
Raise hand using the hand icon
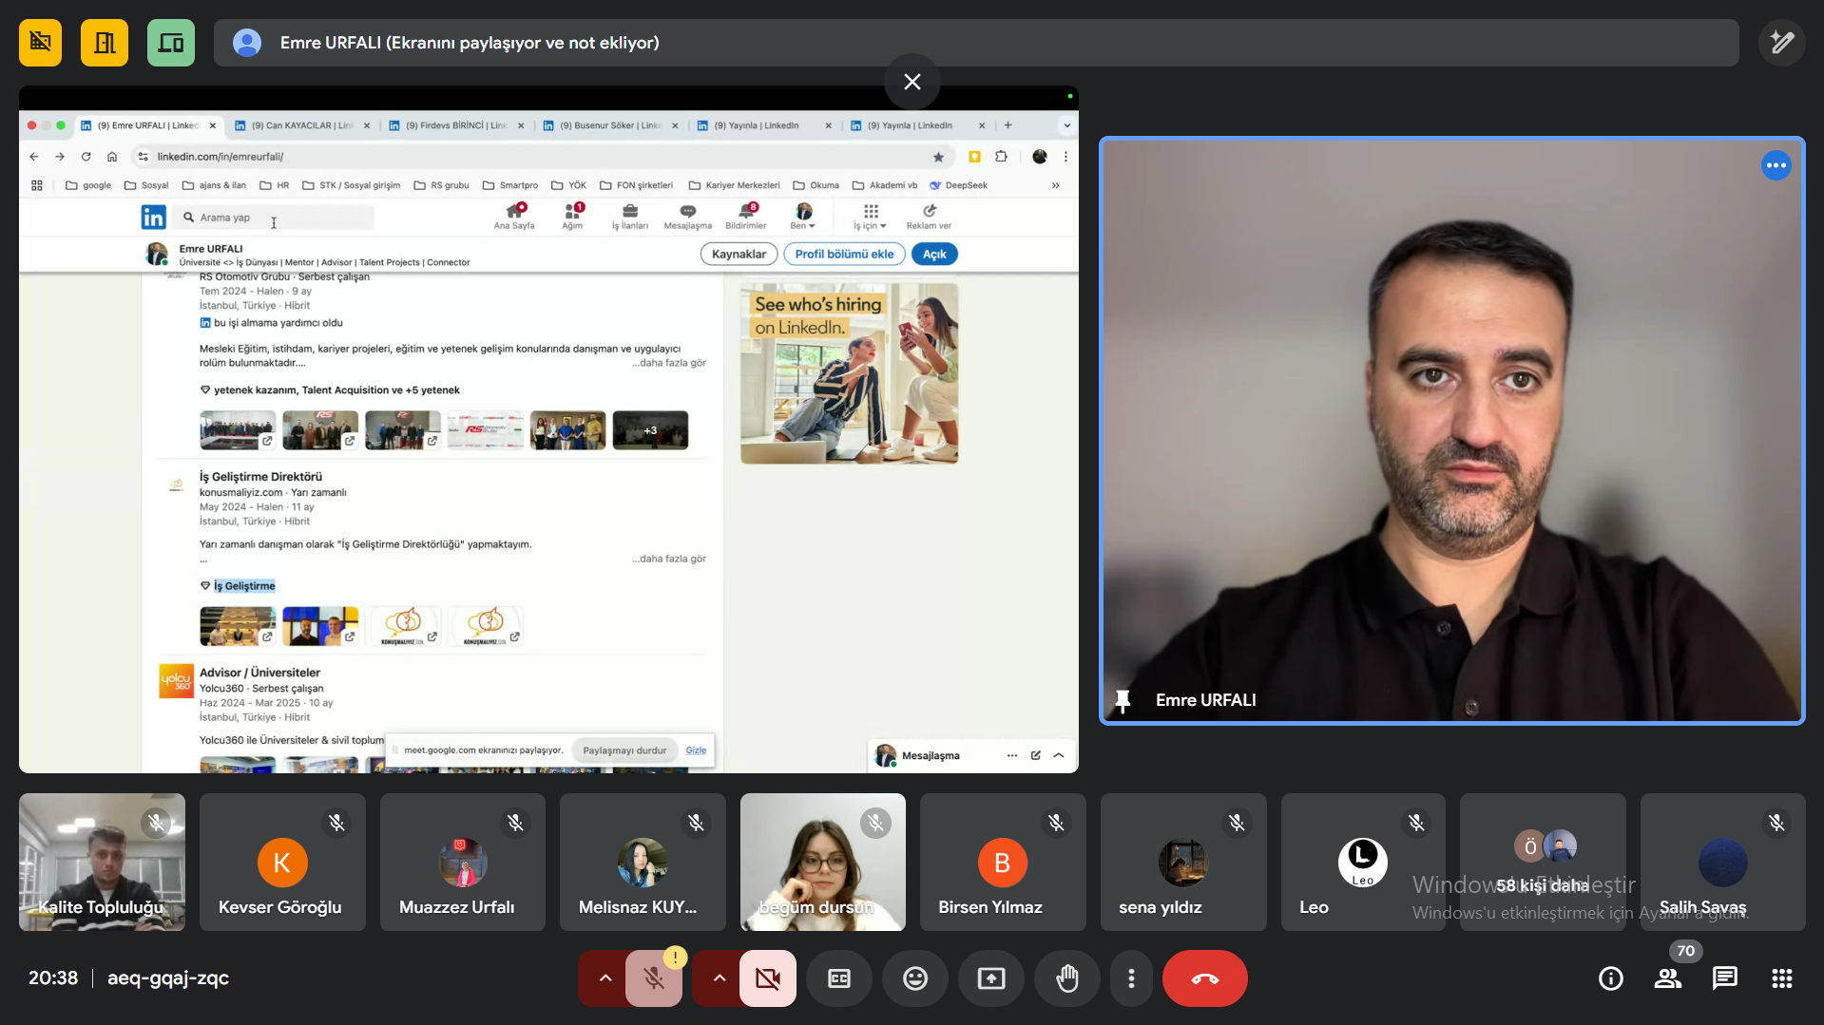pyautogui.click(x=1066, y=978)
